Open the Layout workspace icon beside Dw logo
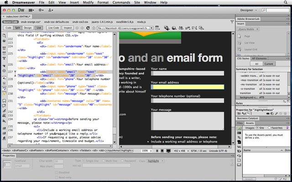The height and width of the screenshot is (182, 292). (x=31, y=10)
